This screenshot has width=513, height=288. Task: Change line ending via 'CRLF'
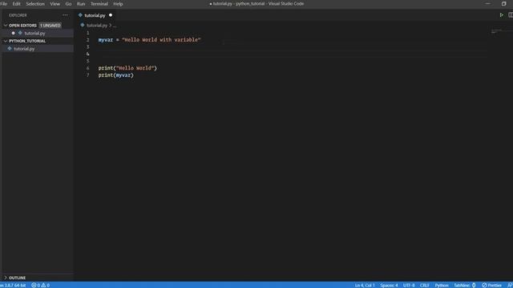(x=425, y=285)
